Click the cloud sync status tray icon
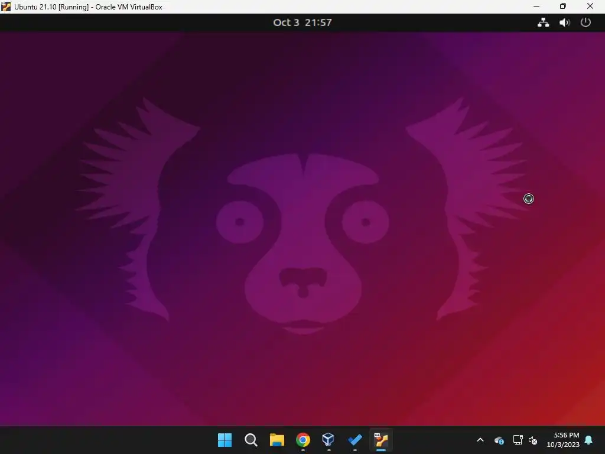 click(x=499, y=440)
